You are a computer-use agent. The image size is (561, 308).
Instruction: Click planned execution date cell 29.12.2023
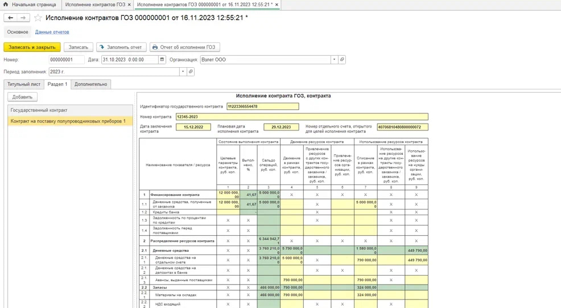[x=281, y=127]
